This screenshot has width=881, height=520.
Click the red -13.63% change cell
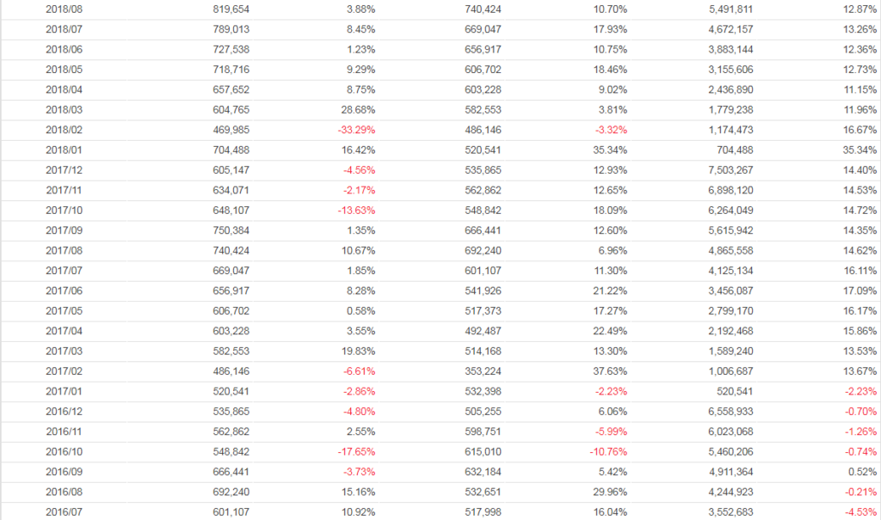(358, 211)
